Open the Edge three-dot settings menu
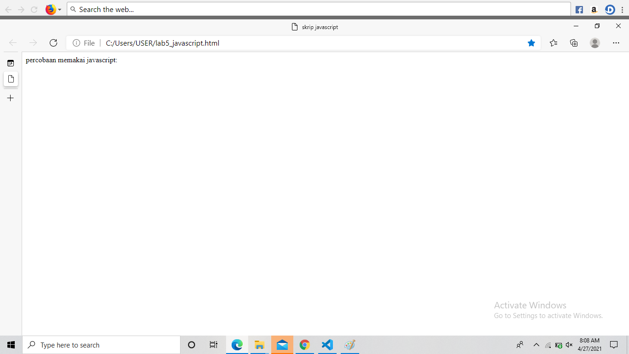The image size is (629, 354). [x=616, y=42]
